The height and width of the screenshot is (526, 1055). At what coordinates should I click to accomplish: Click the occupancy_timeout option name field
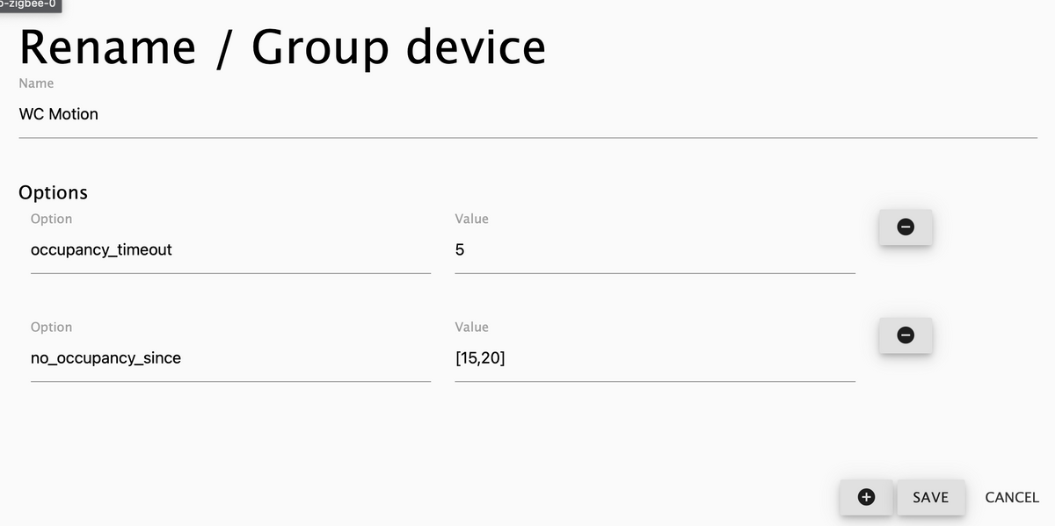(230, 250)
